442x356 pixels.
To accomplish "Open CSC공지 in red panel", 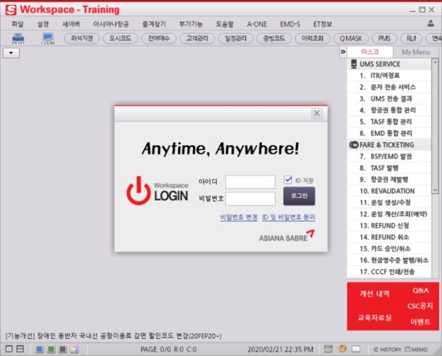I will (420, 306).
